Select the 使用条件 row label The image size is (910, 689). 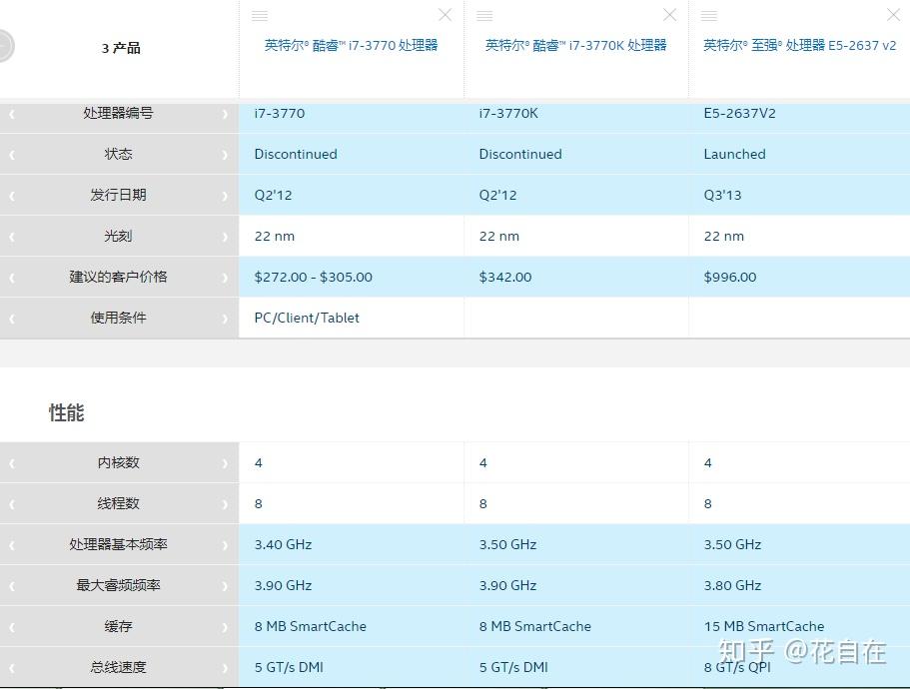click(x=119, y=318)
